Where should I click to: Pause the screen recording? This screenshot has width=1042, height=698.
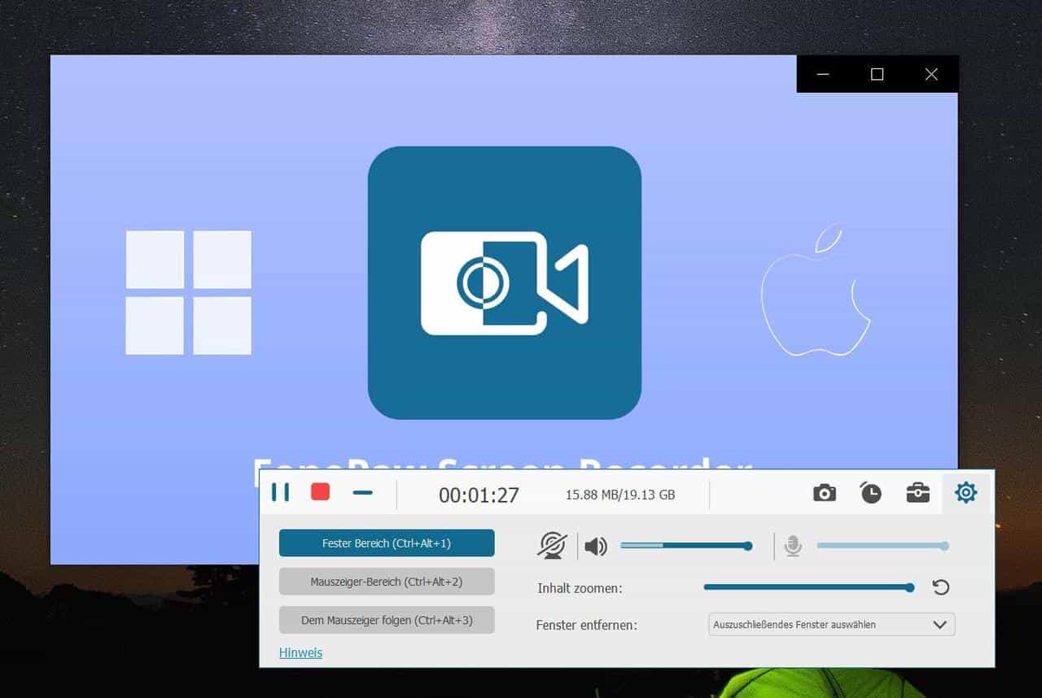(x=281, y=492)
